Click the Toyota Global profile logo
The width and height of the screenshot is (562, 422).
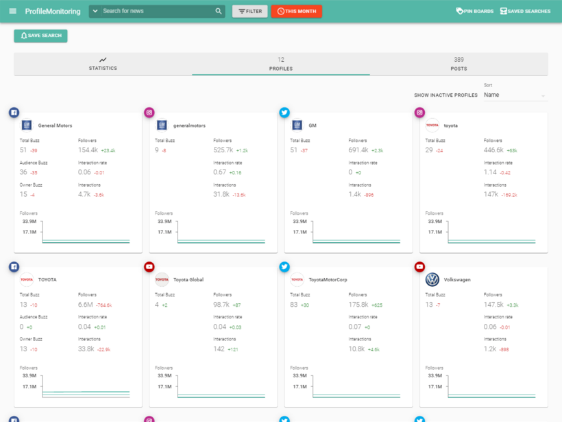[x=162, y=279]
